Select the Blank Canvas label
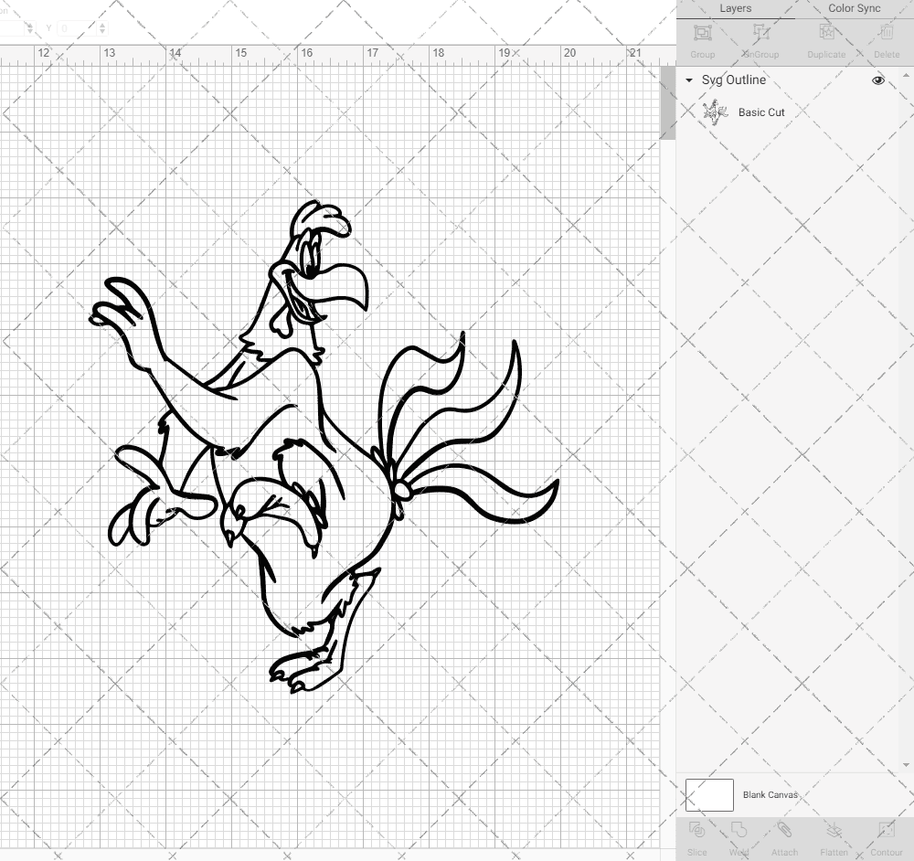 pos(770,794)
